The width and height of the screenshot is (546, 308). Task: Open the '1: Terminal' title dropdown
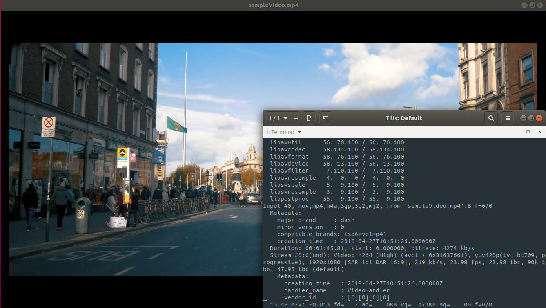[x=283, y=132]
